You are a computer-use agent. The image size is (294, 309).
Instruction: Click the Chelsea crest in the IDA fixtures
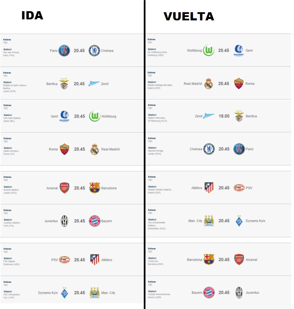tap(94, 51)
